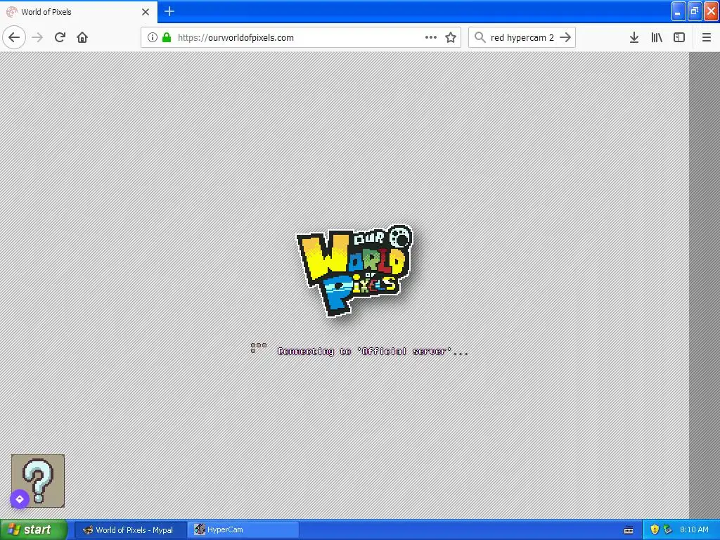Click the green secure connection padlock
Viewport: 720px width, 540px height.
(167, 37)
